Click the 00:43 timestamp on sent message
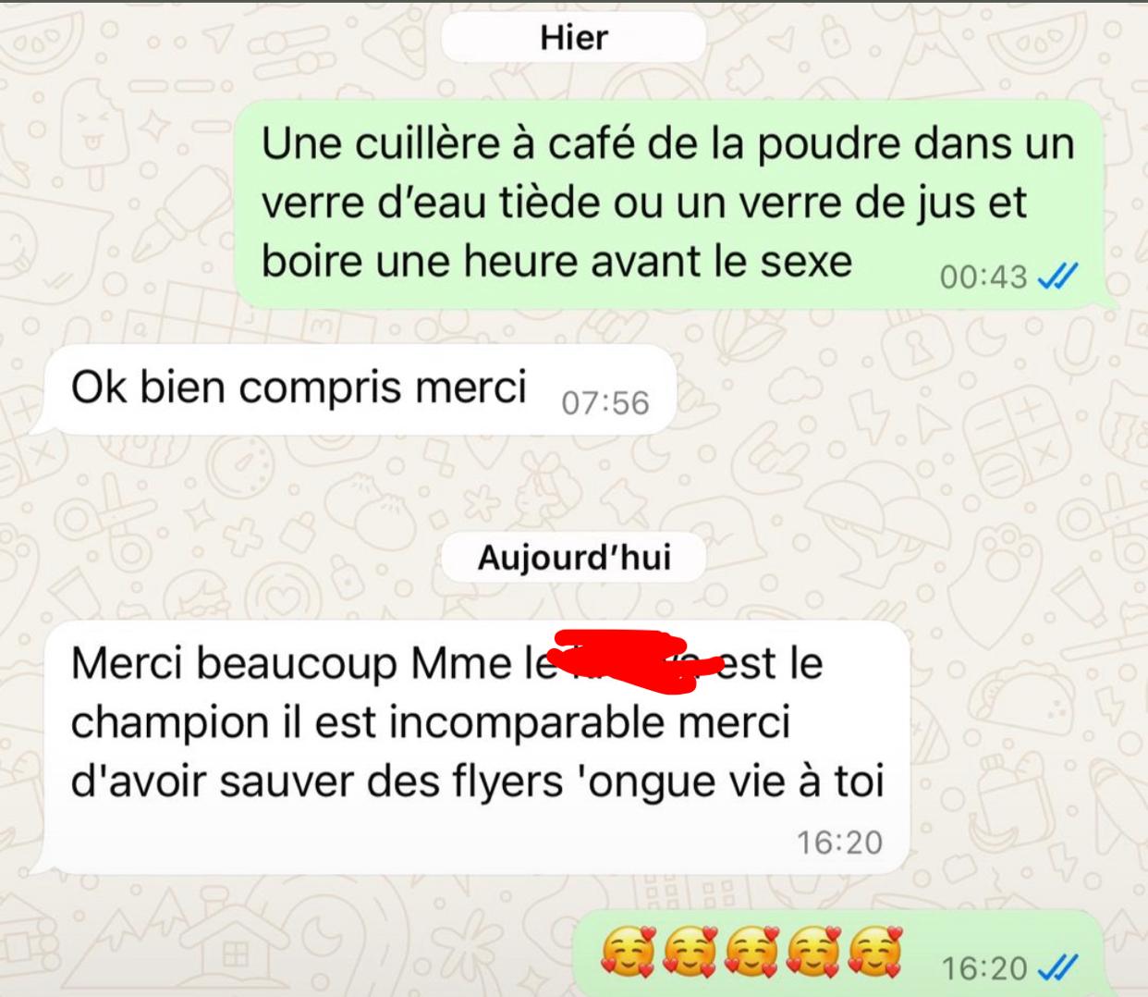Viewport: 1148px width, 997px height. click(983, 277)
